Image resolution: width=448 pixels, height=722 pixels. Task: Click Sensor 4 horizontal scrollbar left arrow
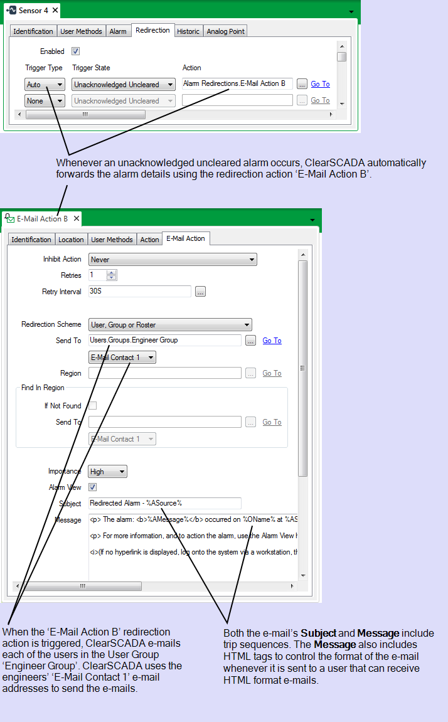click(x=19, y=114)
